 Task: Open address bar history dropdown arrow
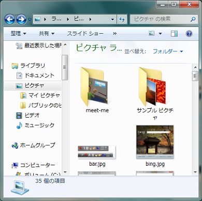[x=112, y=19]
